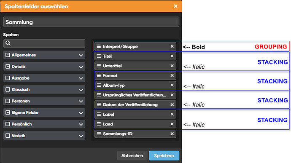Close the Spaltenfelder auswählen dialog

coord(175,6)
